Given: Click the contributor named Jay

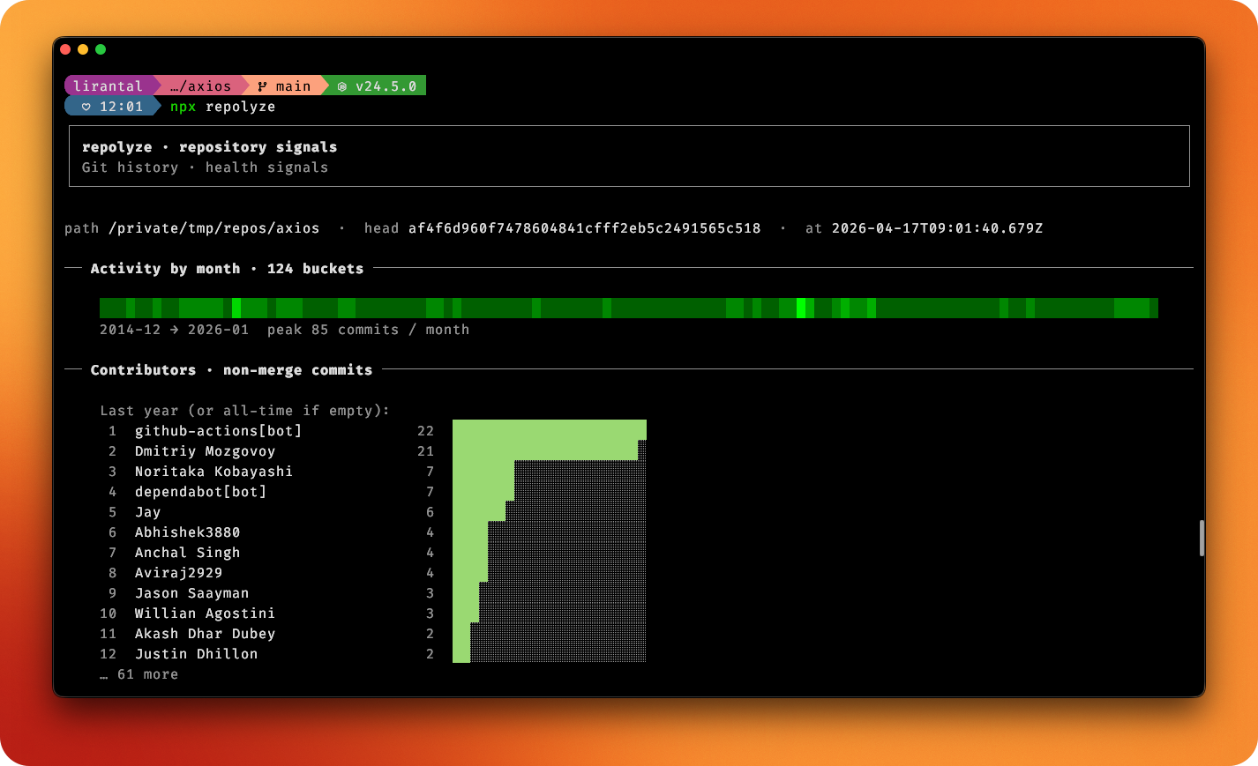Looking at the screenshot, I should 147,512.
